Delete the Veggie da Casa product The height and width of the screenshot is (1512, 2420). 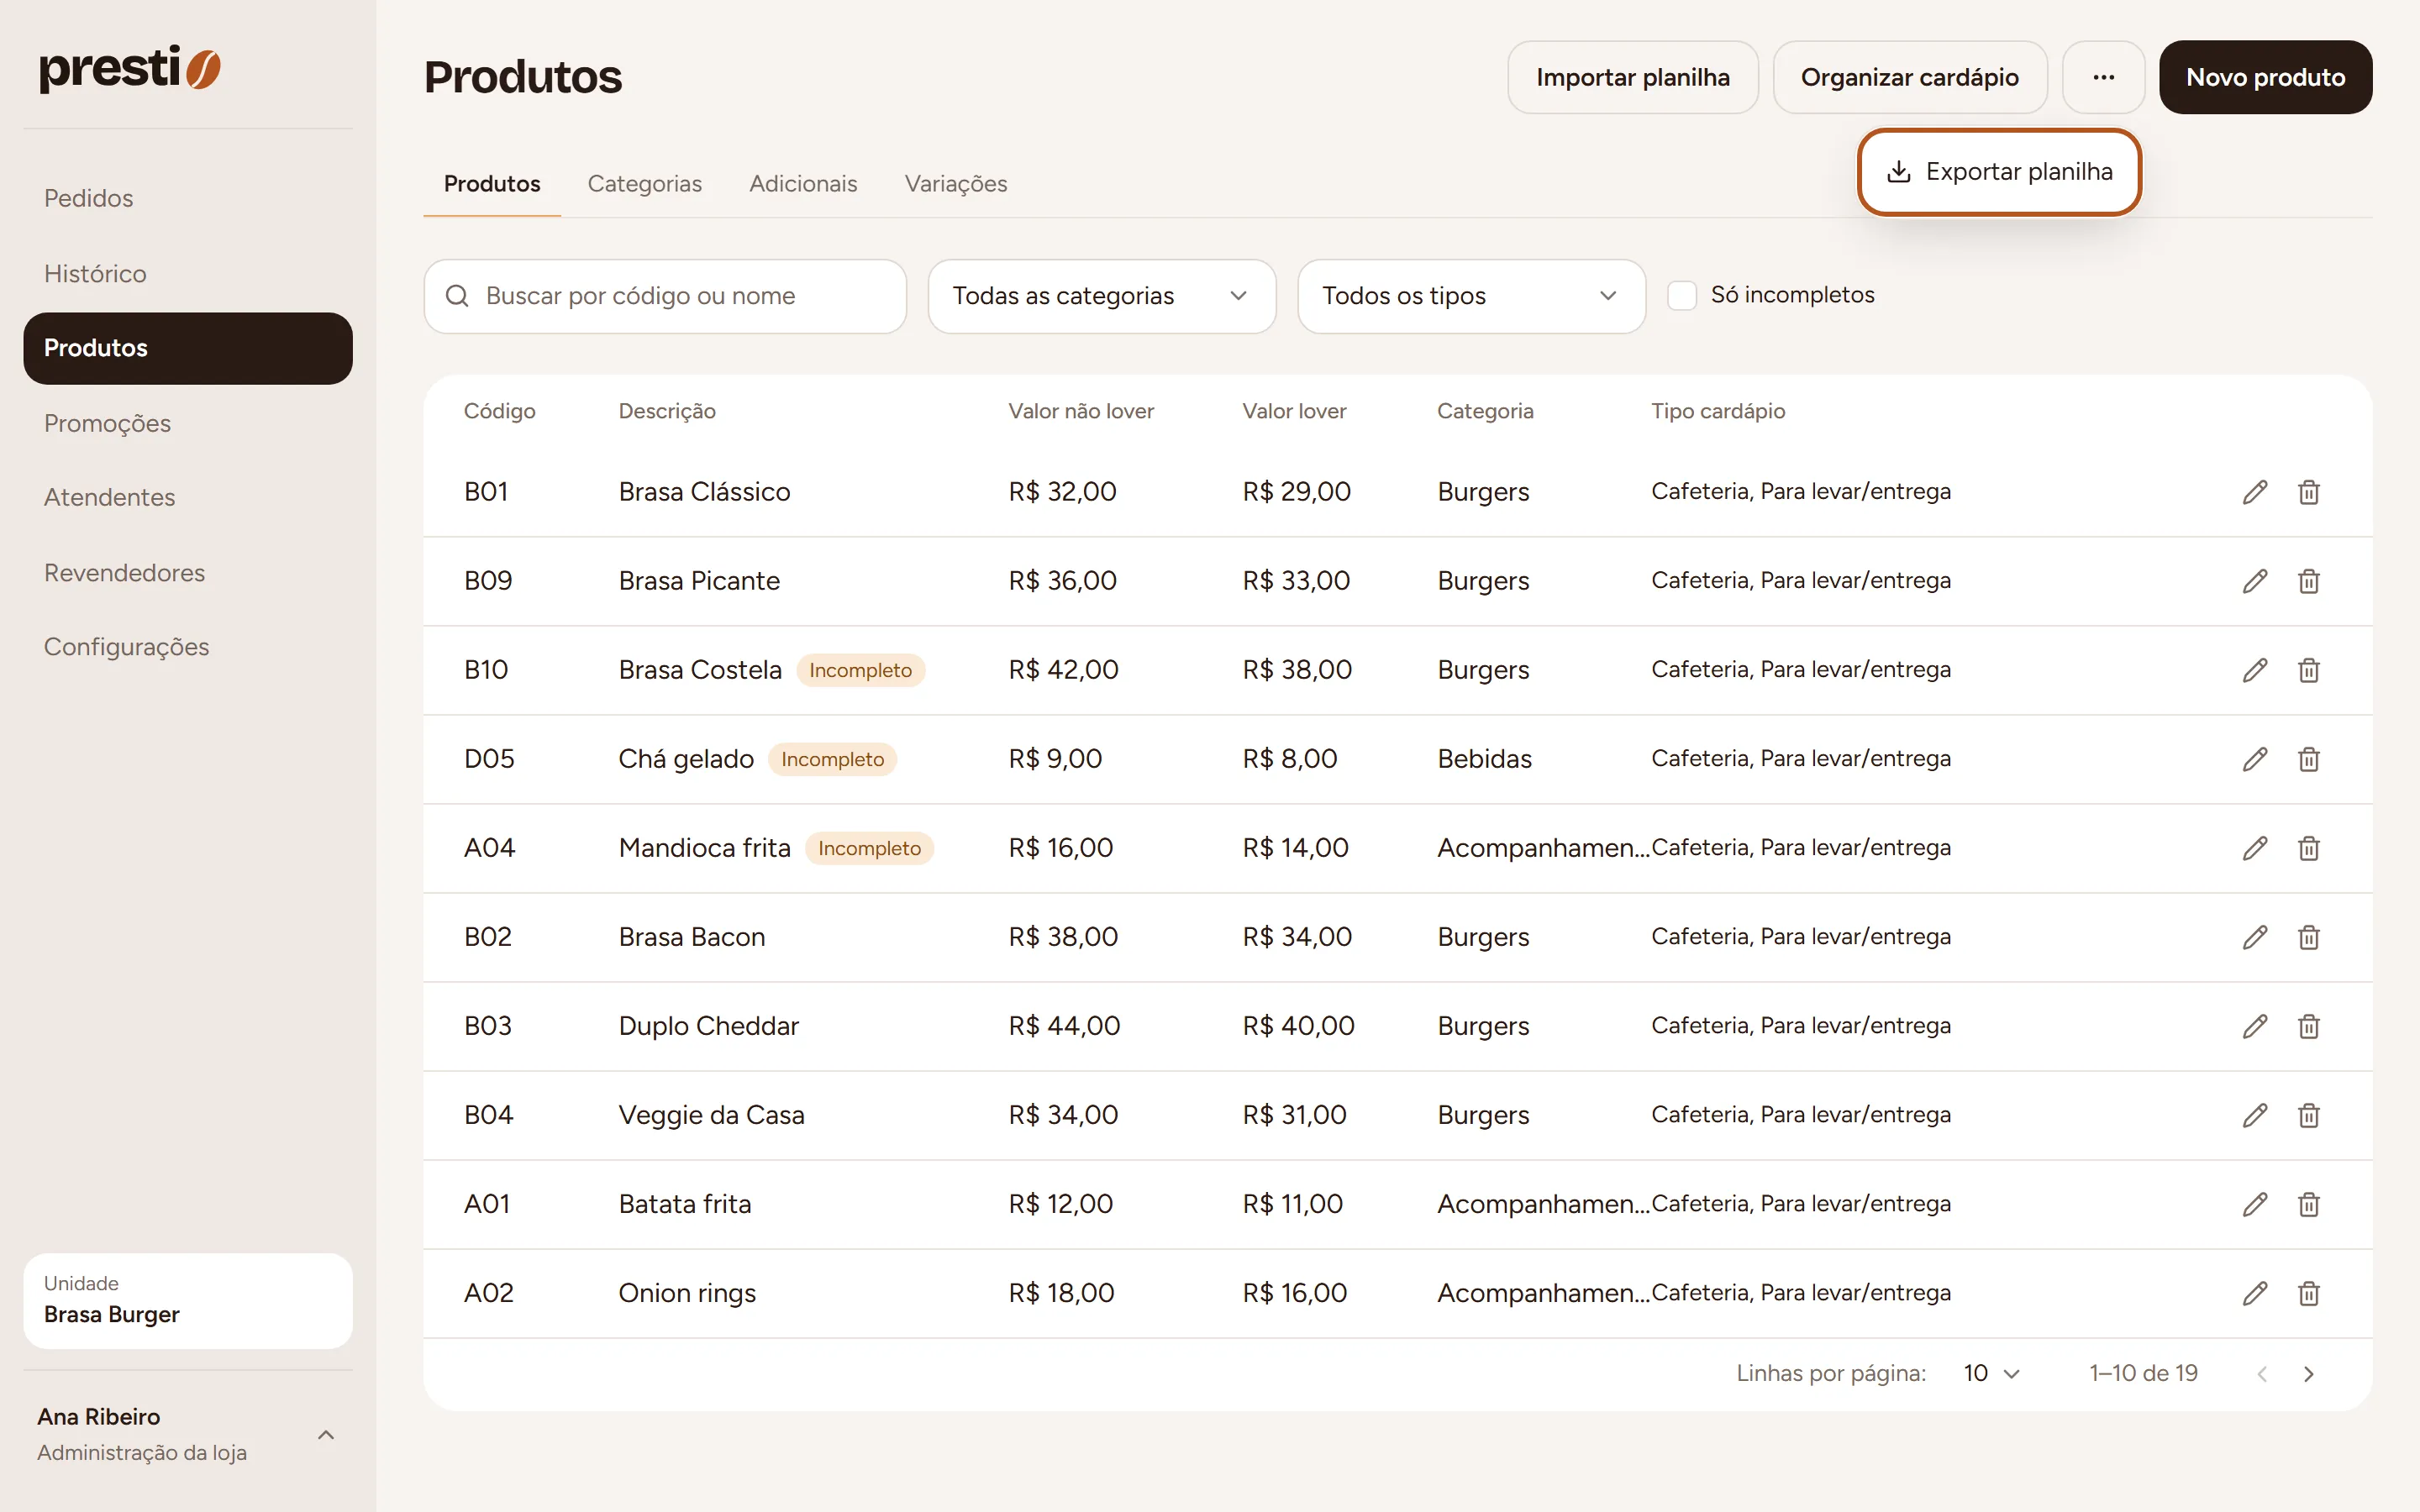(2308, 1115)
